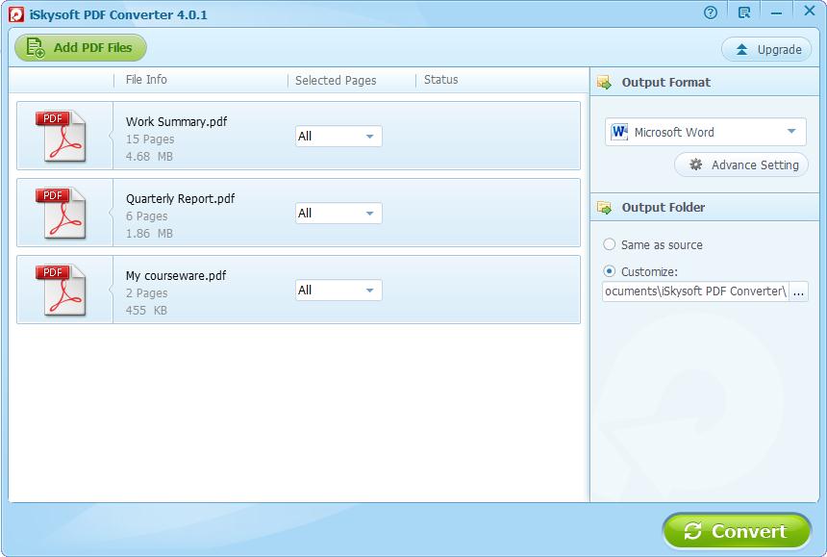The height and width of the screenshot is (557, 827).
Task: Click the Microsoft Word format icon
Action: (619, 132)
